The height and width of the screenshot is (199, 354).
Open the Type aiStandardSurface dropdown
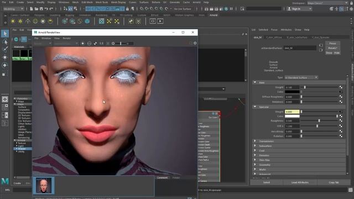click(301, 77)
